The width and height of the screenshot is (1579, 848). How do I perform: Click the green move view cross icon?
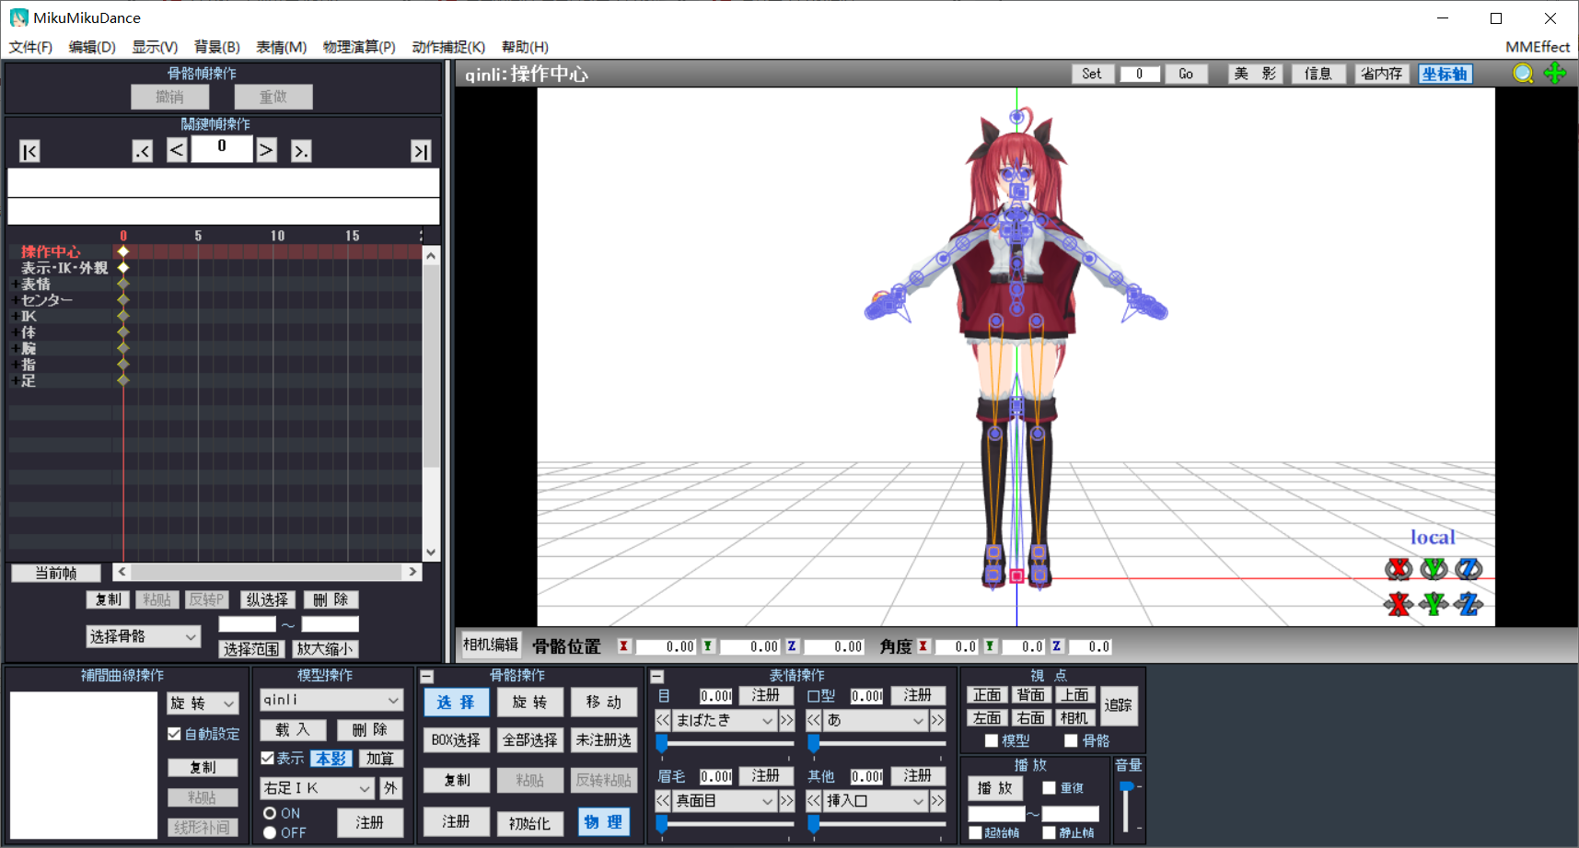1555,74
